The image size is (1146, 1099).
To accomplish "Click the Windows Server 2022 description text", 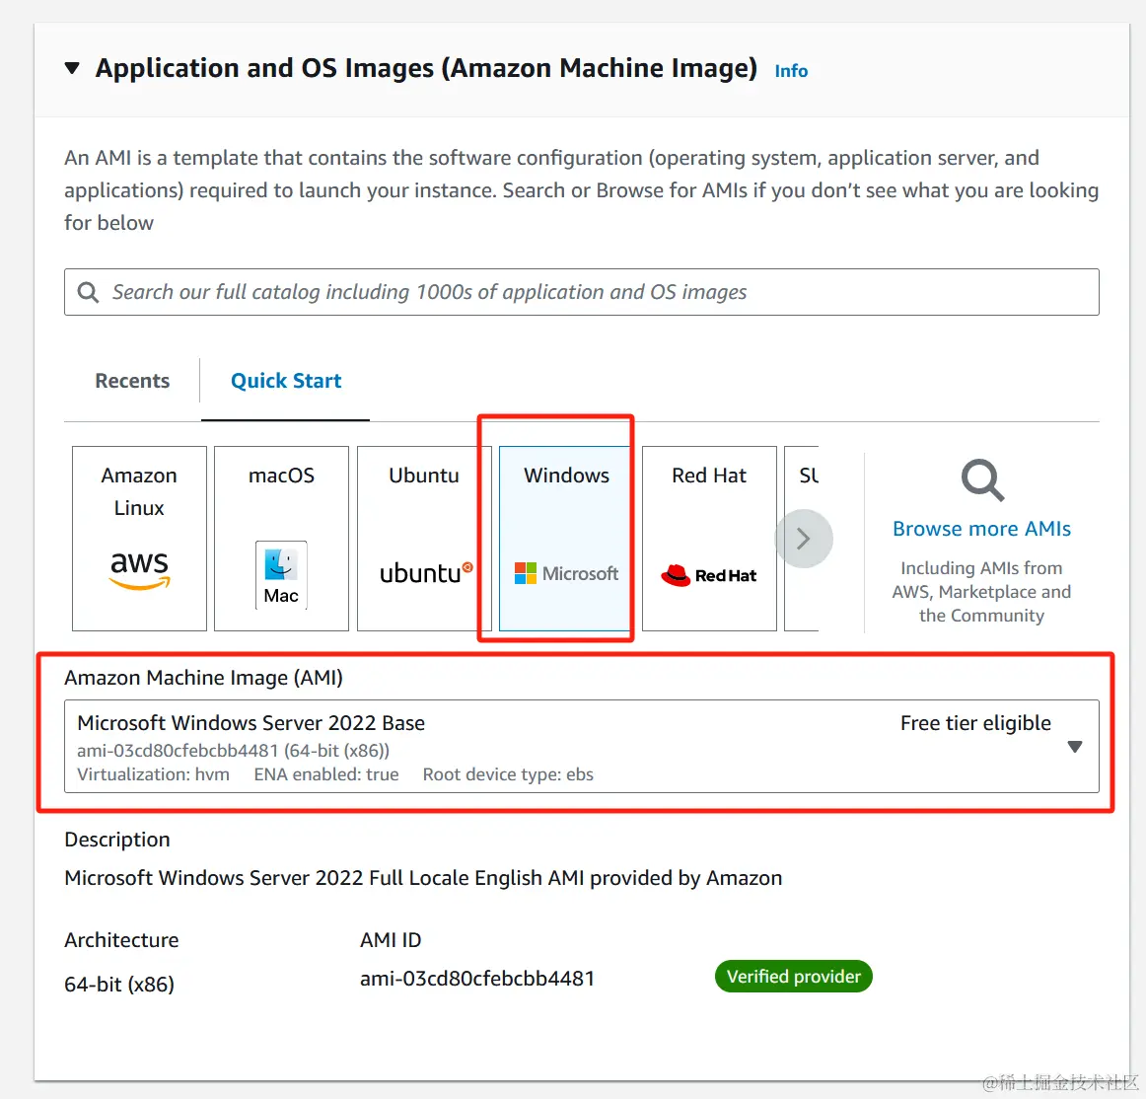I will [423, 877].
